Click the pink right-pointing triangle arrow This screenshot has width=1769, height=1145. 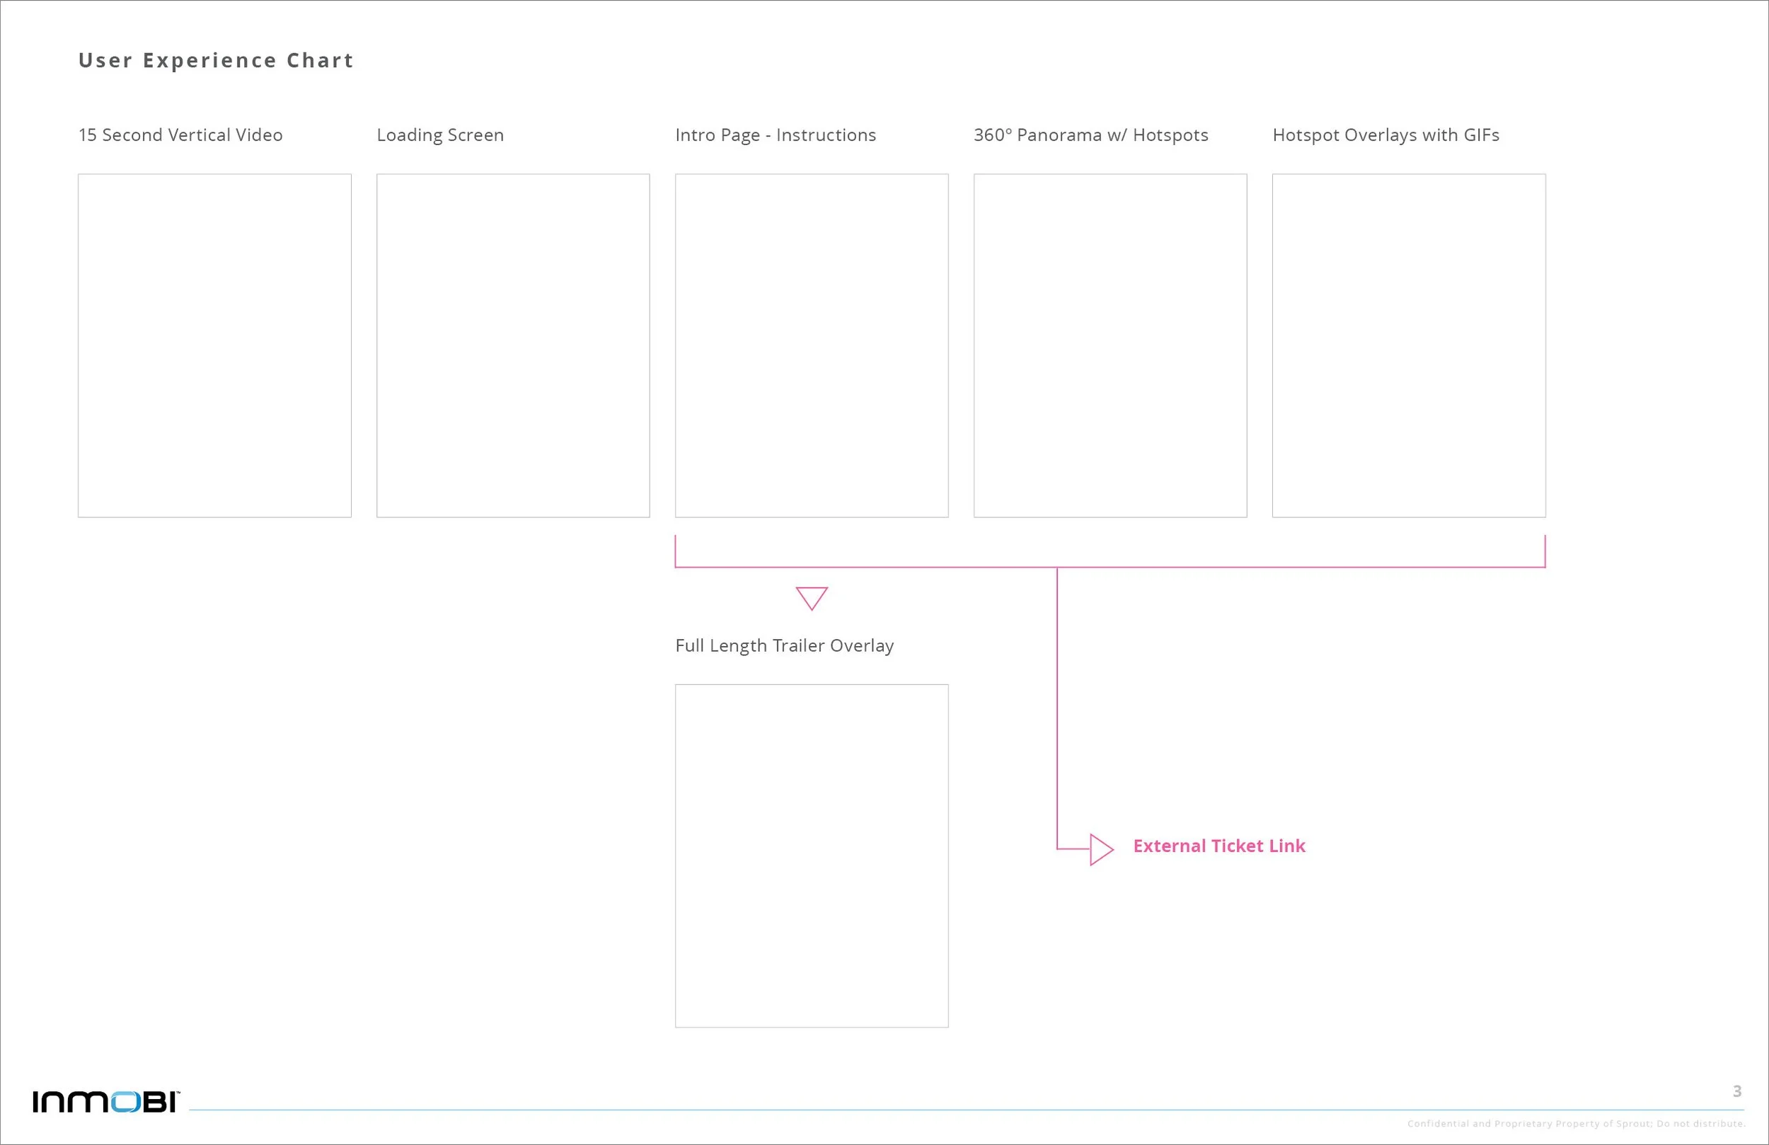1102,849
